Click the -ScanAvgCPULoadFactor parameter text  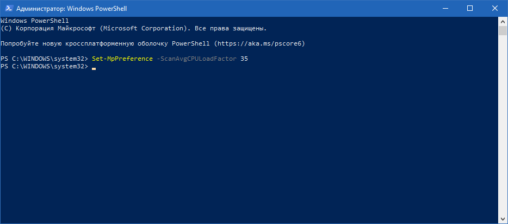click(196, 58)
